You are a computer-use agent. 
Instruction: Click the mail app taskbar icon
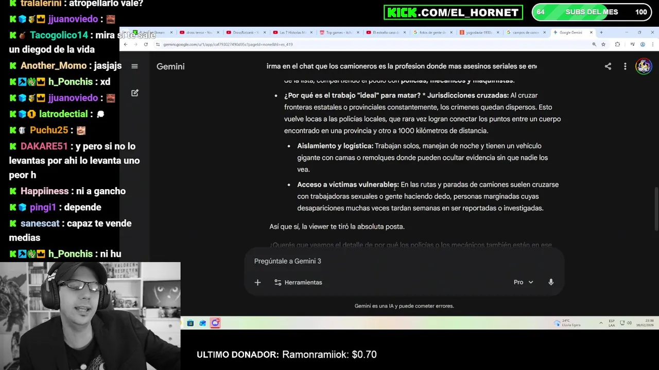[x=202, y=323]
